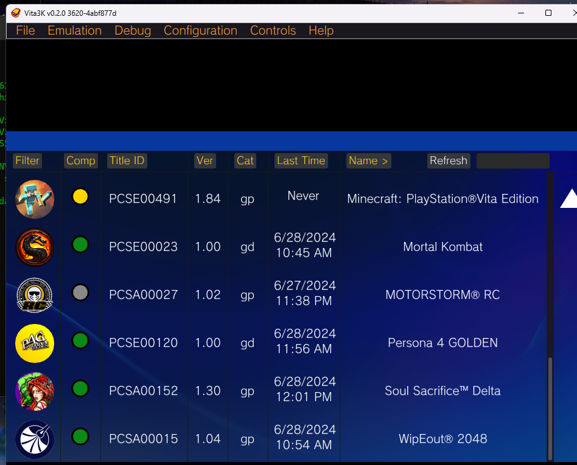The image size is (577, 465).
Task: Click WipEout's version 1.04 cell
Action: pyautogui.click(x=208, y=439)
